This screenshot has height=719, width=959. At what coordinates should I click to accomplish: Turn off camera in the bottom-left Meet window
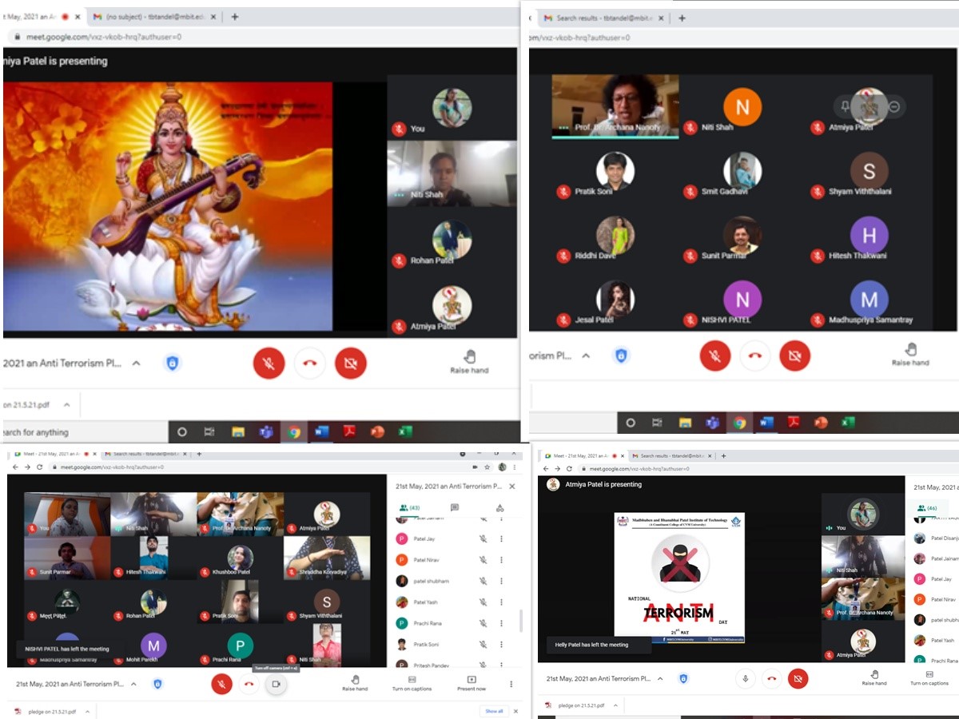tap(276, 684)
